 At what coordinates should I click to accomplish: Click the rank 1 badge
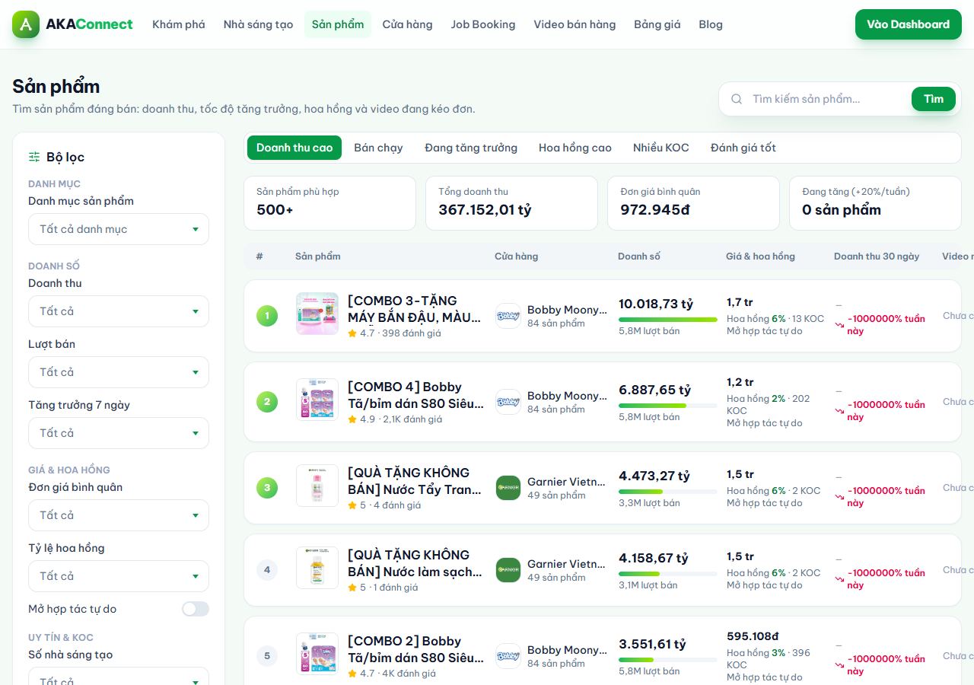tap(267, 316)
